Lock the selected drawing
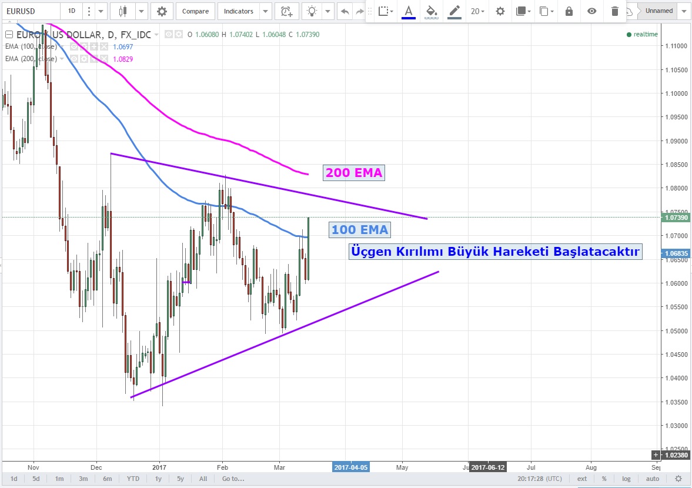The width and height of the screenshot is (692, 488). coord(569,11)
